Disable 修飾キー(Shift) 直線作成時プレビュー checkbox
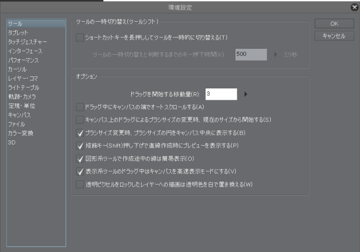 coord(80,146)
